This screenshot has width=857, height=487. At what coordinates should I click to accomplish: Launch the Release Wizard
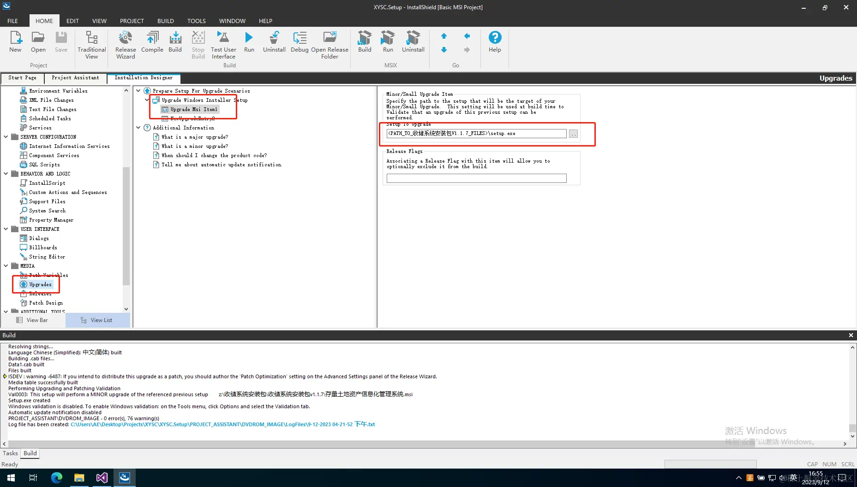click(126, 45)
